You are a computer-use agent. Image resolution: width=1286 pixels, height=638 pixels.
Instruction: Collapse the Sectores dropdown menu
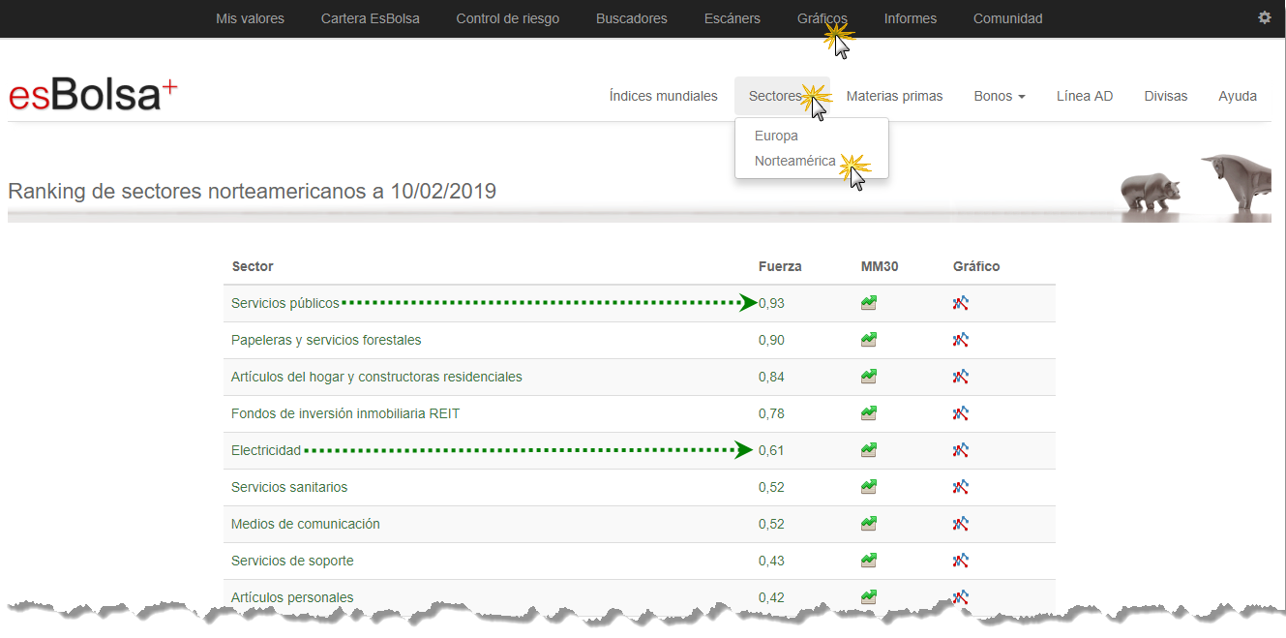click(x=777, y=96)
